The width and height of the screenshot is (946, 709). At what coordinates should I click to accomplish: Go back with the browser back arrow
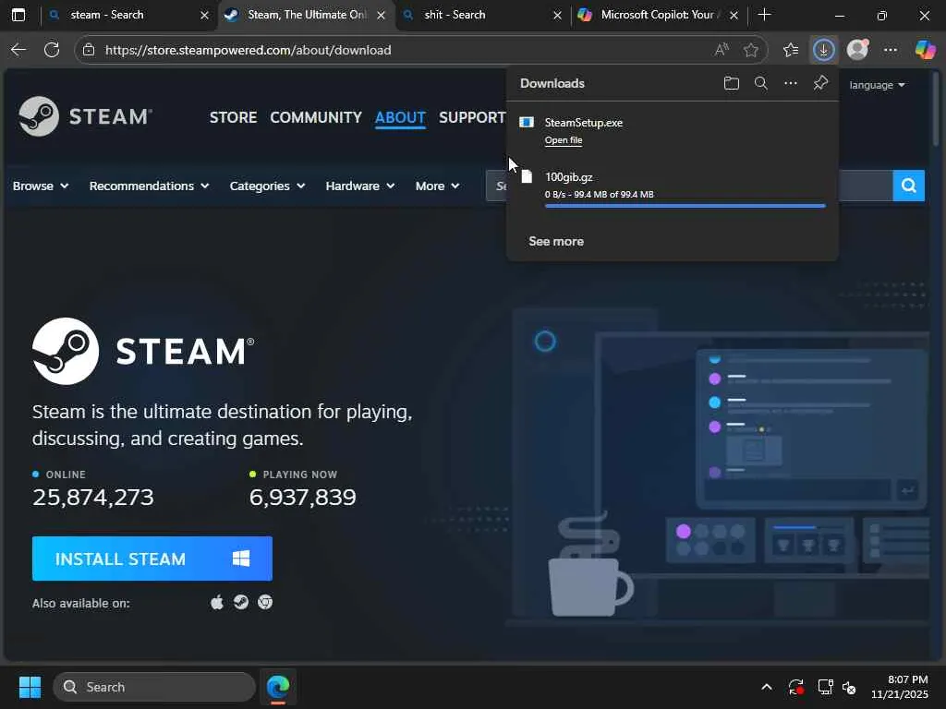[x=18, y=50]
